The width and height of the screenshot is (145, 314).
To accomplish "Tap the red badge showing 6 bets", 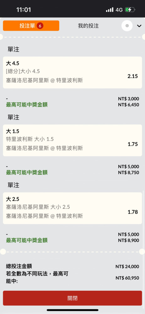I will pos(40,26).
